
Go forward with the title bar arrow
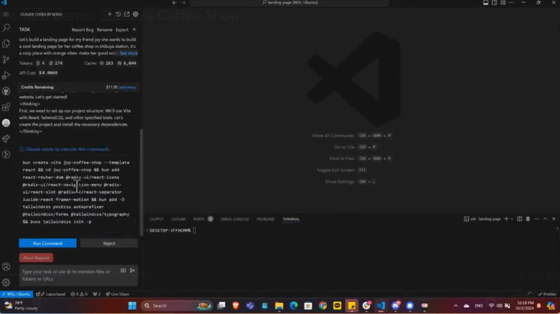(x=183, y=2)
